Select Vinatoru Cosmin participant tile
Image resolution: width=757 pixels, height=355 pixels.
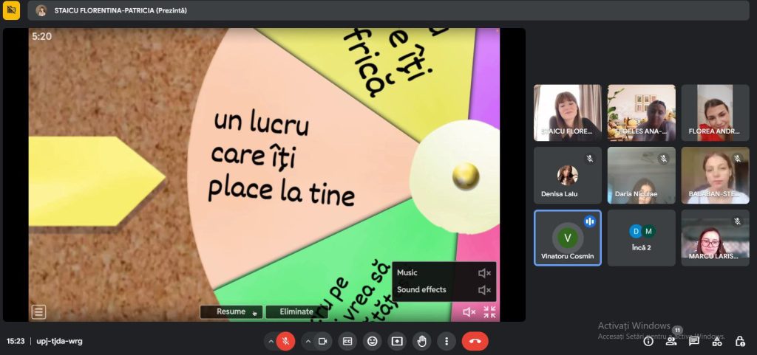pos(567,238)
